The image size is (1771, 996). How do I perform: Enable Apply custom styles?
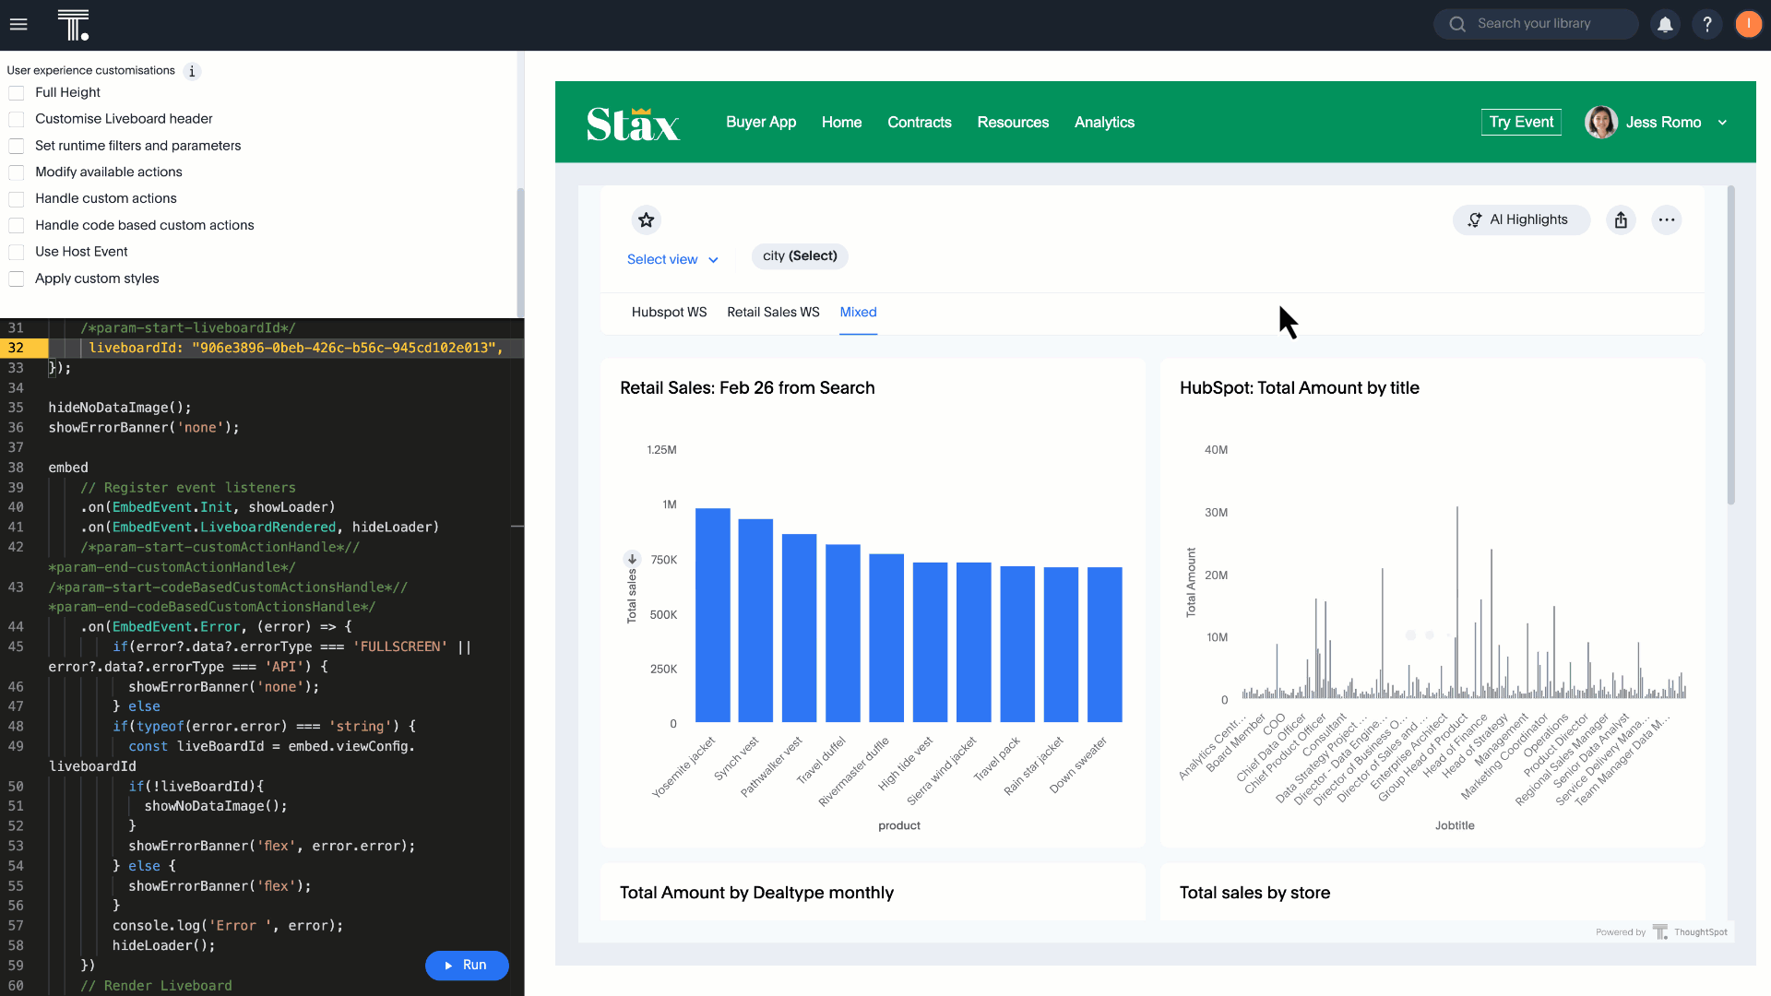pyautogui.click(x=16, y=279)
